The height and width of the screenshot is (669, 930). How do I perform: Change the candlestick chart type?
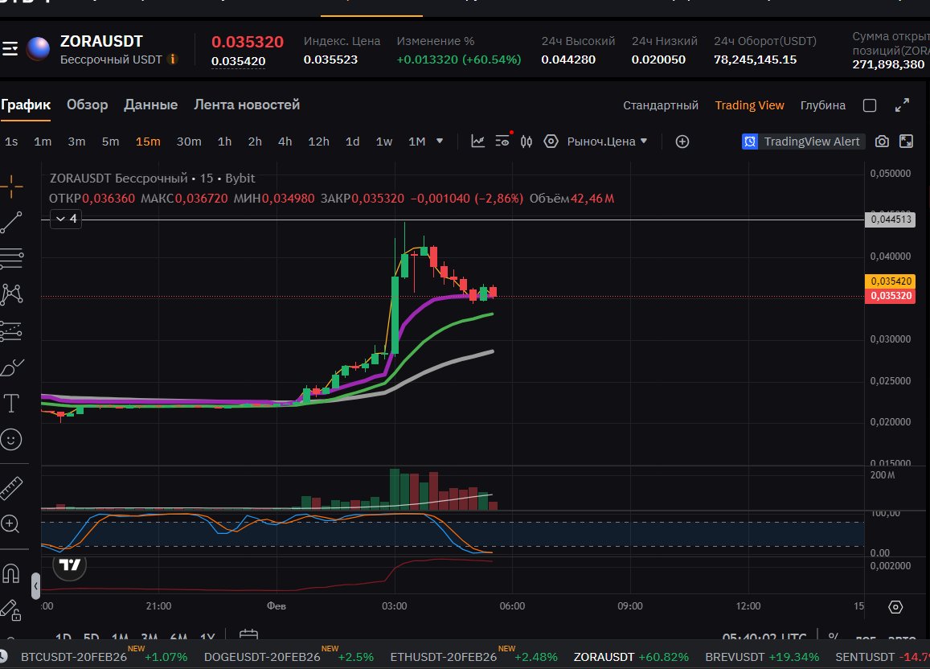tap(526, 142)
